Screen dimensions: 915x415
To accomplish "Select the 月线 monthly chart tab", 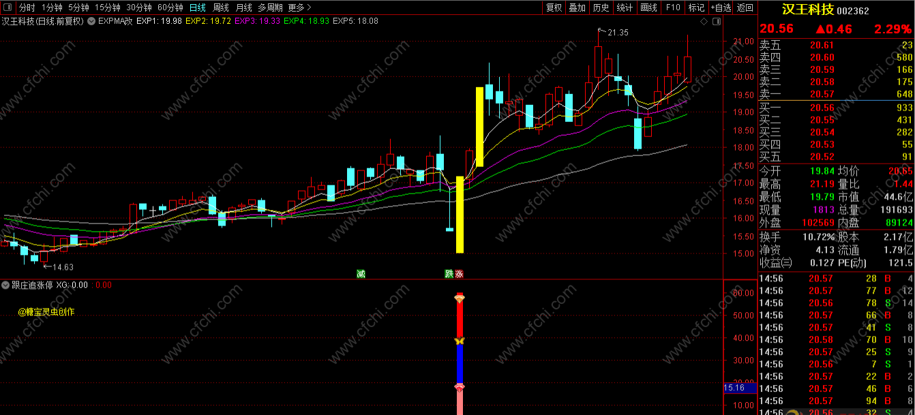I will click(x=243, y=7).
